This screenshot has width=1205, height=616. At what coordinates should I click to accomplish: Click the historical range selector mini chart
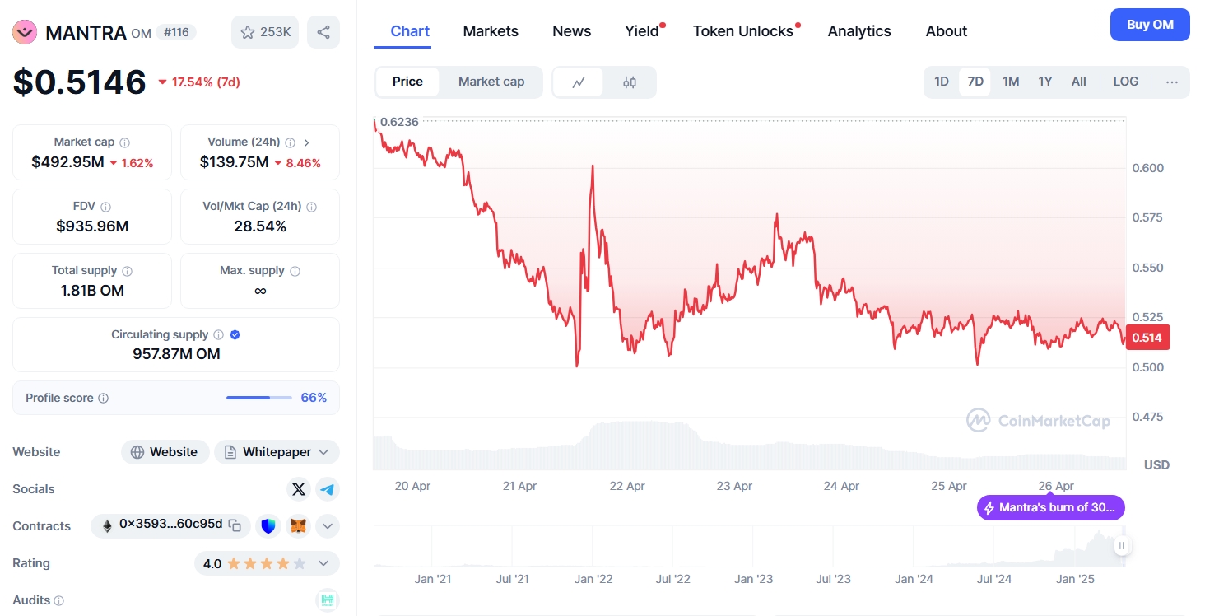click(749, 546)
